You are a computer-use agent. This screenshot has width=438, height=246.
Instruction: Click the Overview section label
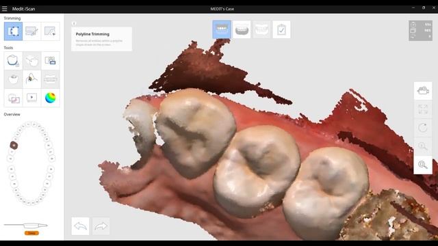pos(12,114)
